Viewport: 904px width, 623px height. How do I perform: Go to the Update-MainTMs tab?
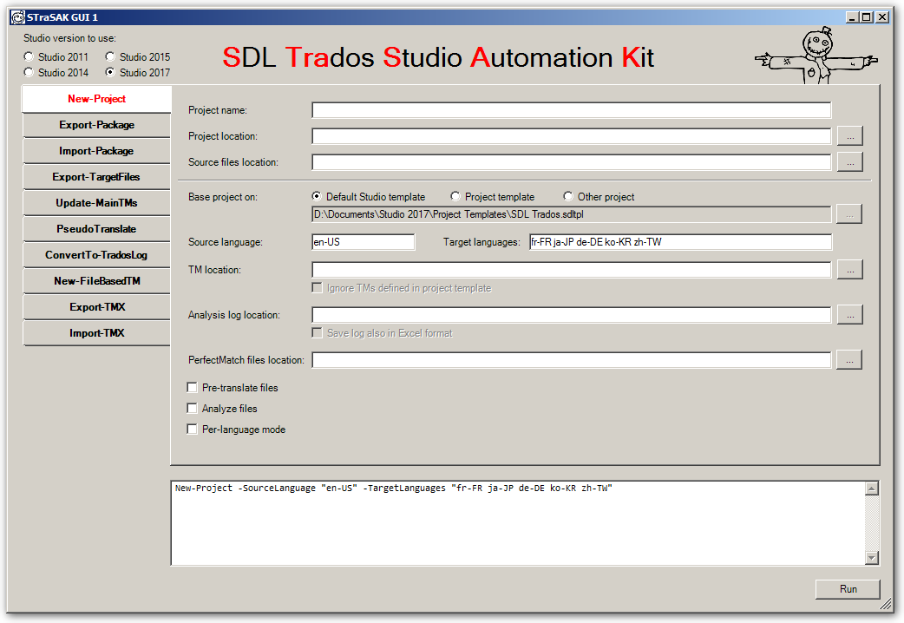point(97,202)
